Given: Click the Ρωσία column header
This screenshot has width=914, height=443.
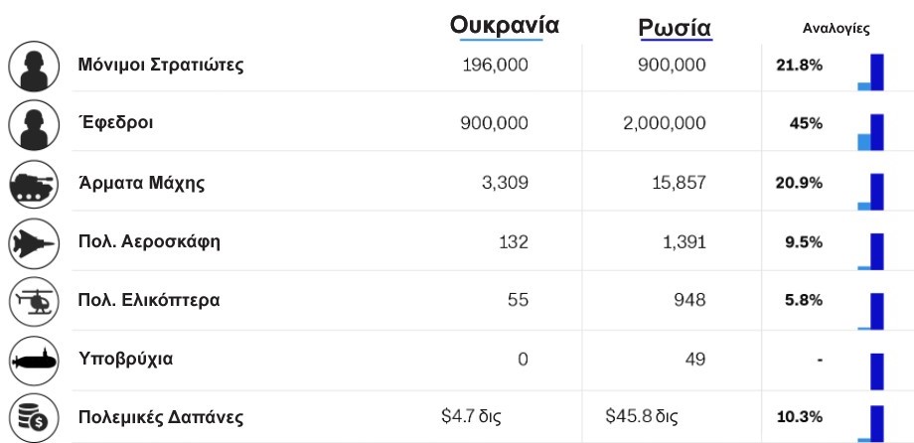Looking at the screenshot, I should pos(675,27).
